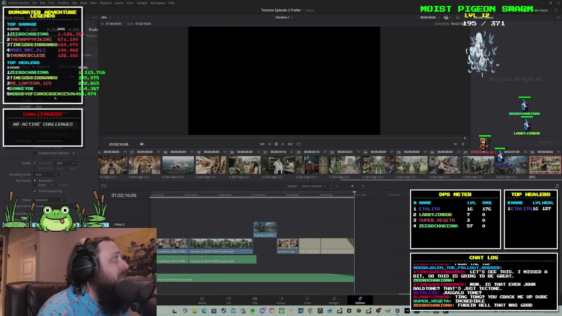Open the Help menu
This screenshot has height=316, width=562.
click(171, 3)
